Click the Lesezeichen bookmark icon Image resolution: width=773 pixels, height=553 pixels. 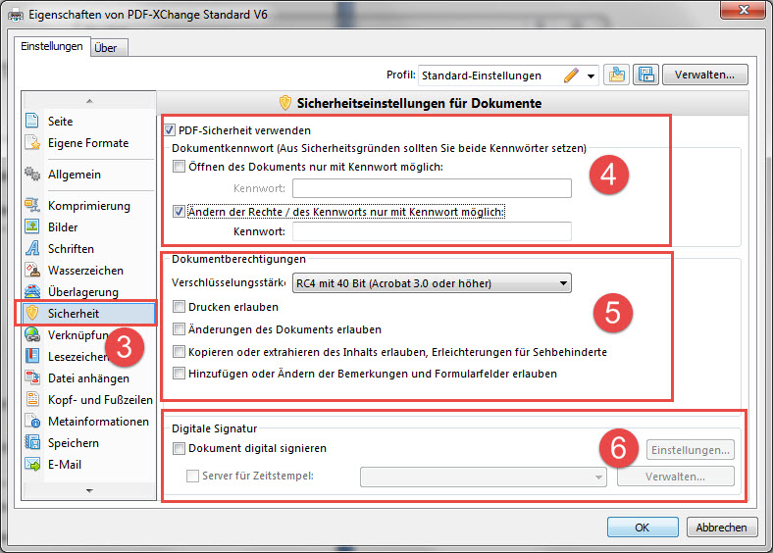point(32,356)
